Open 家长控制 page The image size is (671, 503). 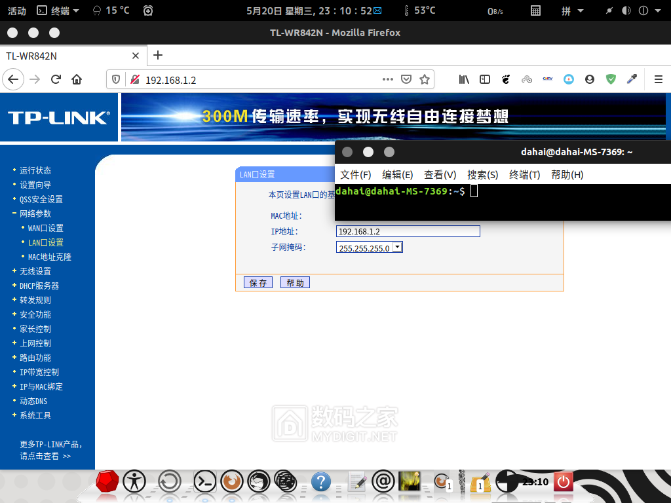point(35,329)
